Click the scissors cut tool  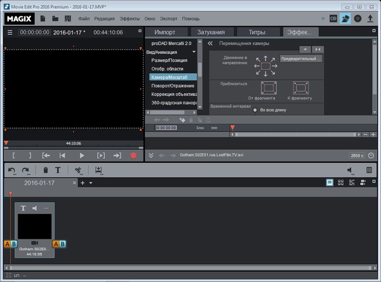click(78, 170)
